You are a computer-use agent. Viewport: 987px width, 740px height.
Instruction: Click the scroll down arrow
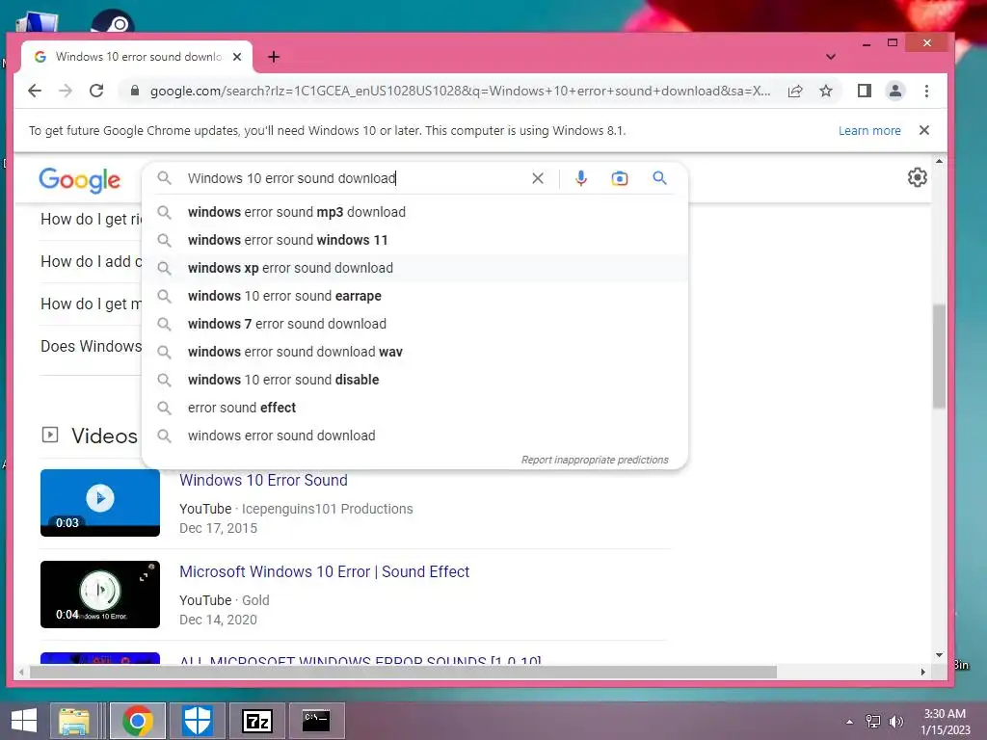click(939, 655)
